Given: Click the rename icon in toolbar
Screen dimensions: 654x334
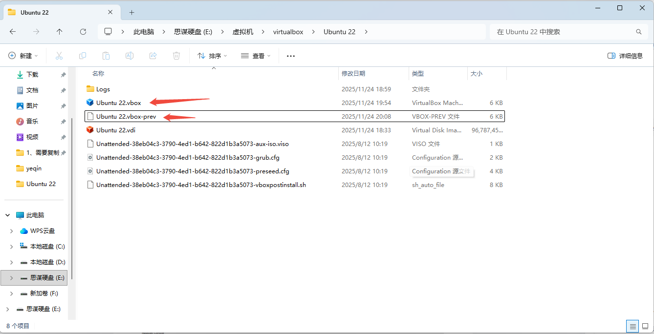Looking at the screenshot, I should click(130, 56).
